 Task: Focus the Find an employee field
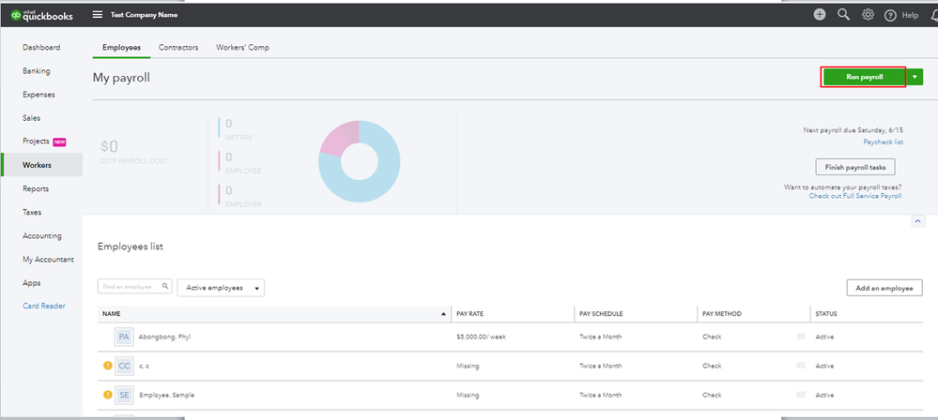135,287
